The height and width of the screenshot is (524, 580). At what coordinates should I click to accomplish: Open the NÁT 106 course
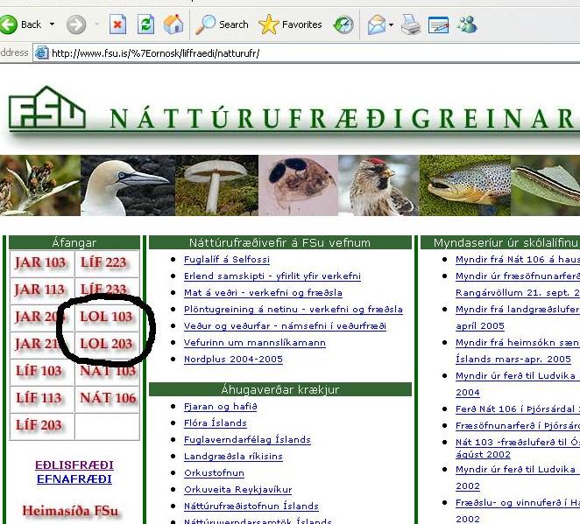point(108,398)
